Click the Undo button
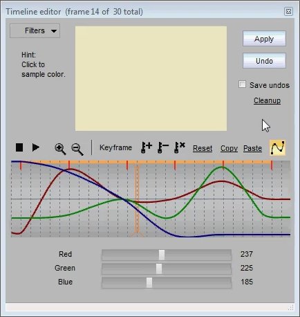Image resolution: width=300 pixels, height=317 pixels. [264, 61]
